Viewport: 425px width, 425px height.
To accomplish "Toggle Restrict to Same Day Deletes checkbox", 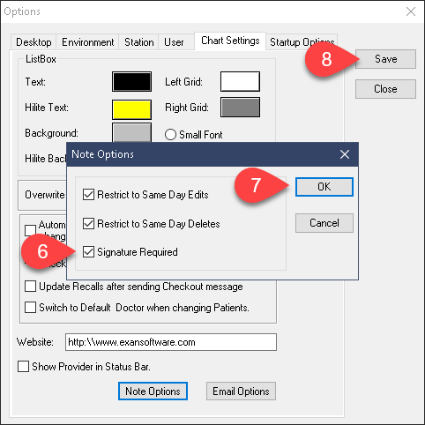I will click(88, 224).
